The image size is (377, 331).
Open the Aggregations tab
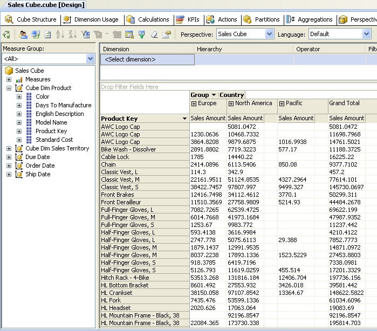(x=309, y=19)
